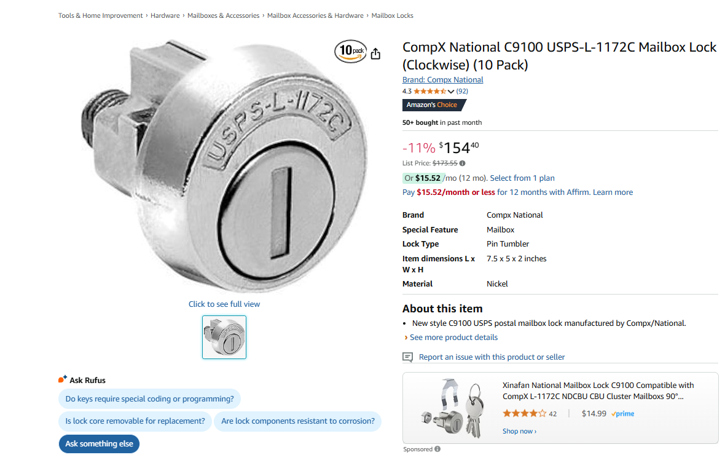Open Tools & Home Improvement breadcrumb

tap(101, 15)
